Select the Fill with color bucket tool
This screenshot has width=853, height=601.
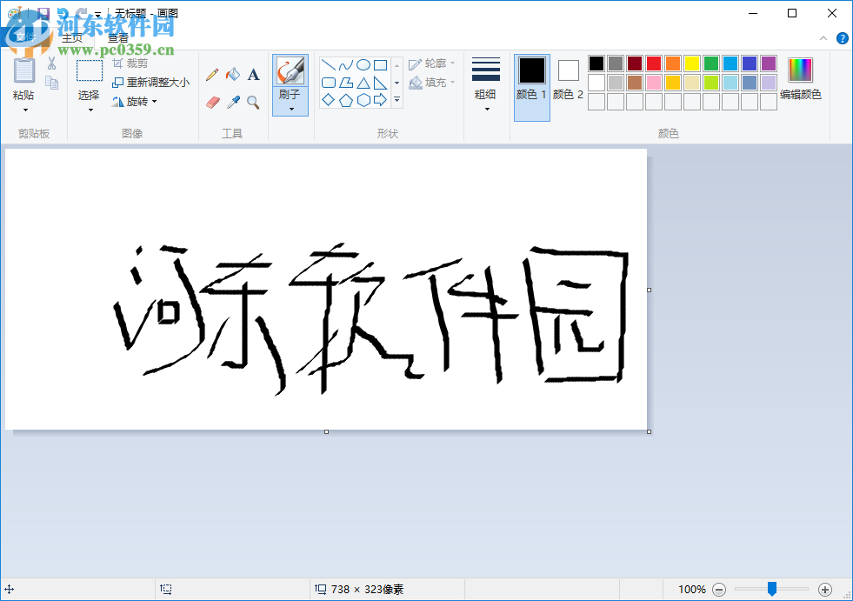pos(232,74)
